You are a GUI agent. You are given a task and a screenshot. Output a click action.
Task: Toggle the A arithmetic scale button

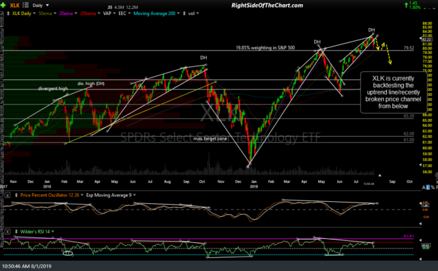click(x=424, y=188)
